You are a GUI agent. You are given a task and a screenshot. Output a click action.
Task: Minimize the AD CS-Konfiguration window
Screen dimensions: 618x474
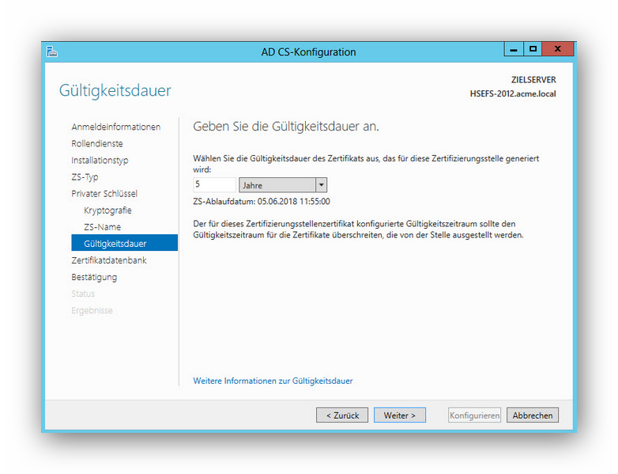(514, 49)
